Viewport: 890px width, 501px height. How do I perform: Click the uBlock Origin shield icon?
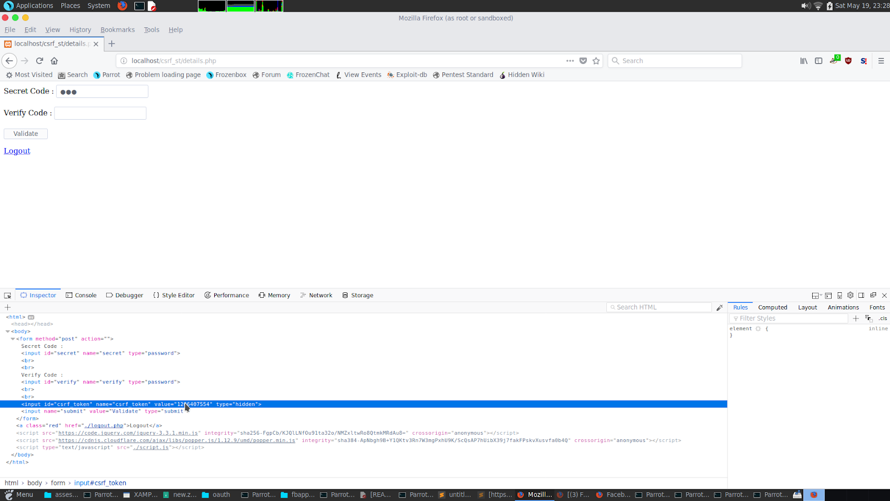(848, 61)
